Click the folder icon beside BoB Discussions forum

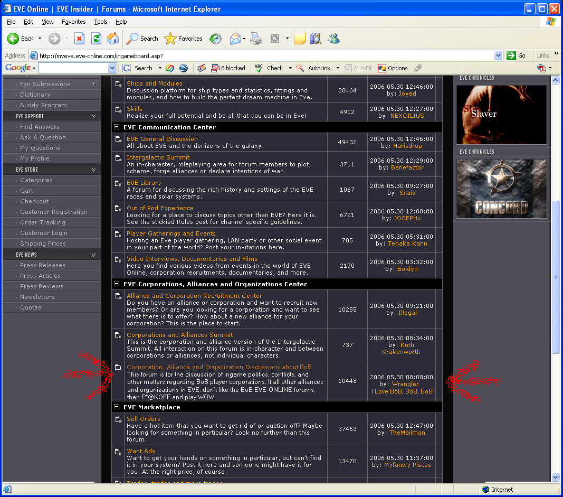[x=118, y=367]
